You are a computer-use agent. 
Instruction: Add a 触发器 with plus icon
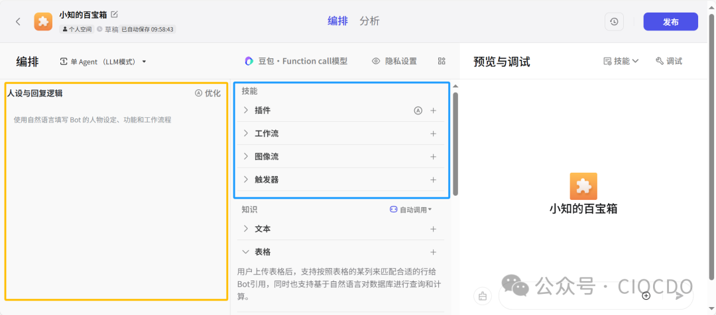point(433,180)
